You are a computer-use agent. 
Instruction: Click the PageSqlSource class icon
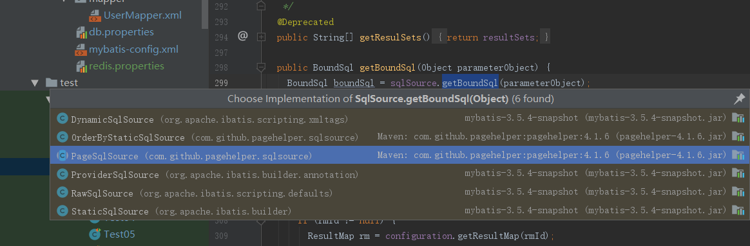coord(63,155)
